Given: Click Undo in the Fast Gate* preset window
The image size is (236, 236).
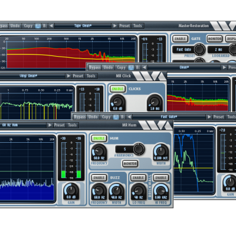Looking at the screenshot, I should pos(93,117).
